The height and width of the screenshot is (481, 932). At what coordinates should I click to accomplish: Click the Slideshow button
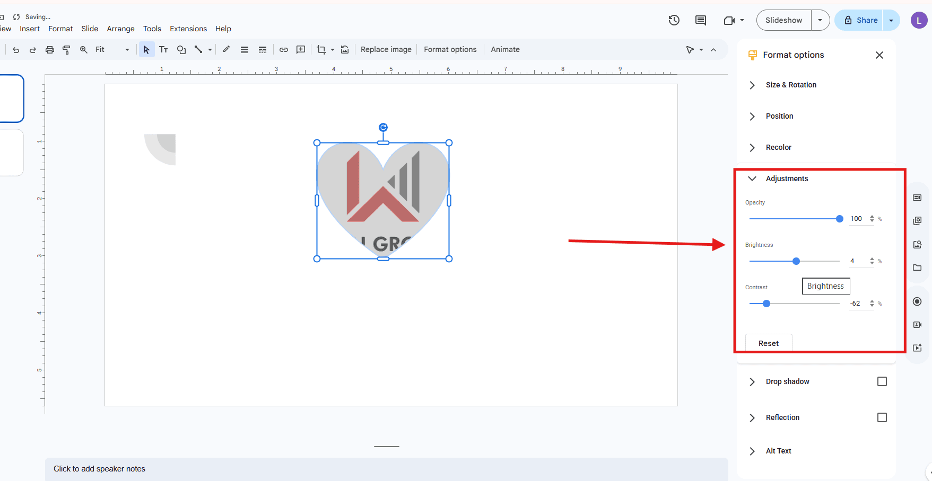coord(783,20)
